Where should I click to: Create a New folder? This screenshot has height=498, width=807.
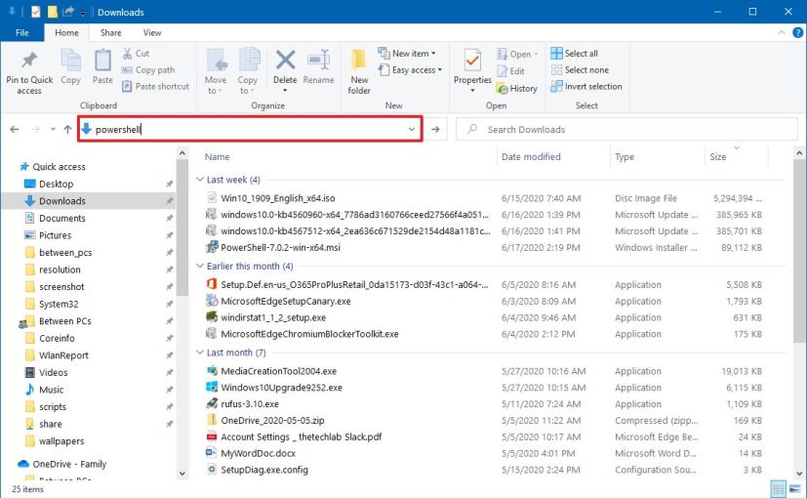tap(359, 71)
